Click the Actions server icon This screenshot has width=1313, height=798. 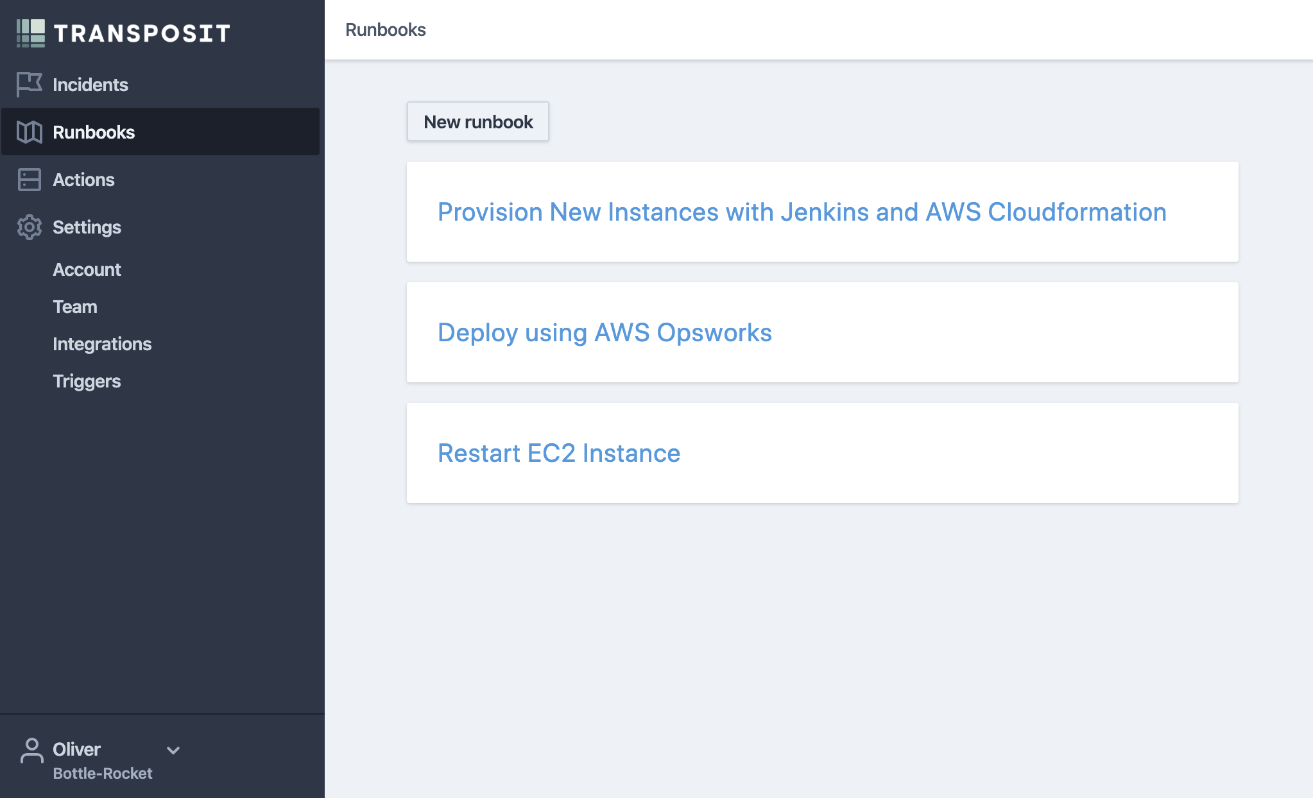[x=29, y=180]
